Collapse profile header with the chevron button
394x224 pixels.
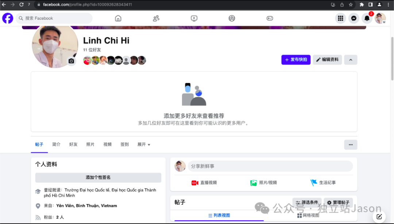pos(351,59)
